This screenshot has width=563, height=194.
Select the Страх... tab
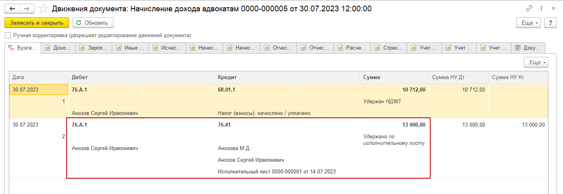pos(389,48)
